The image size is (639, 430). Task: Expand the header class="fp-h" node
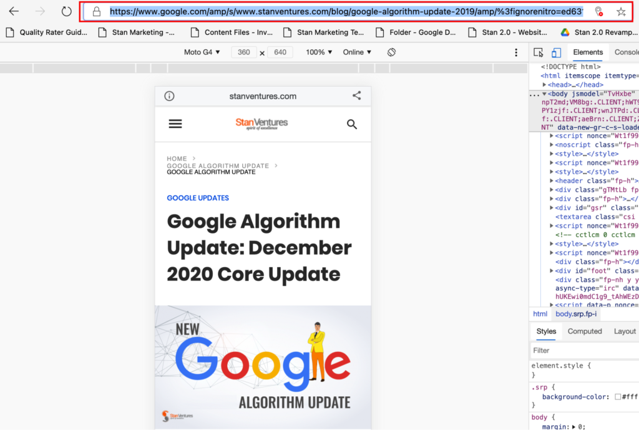(552, 180)
